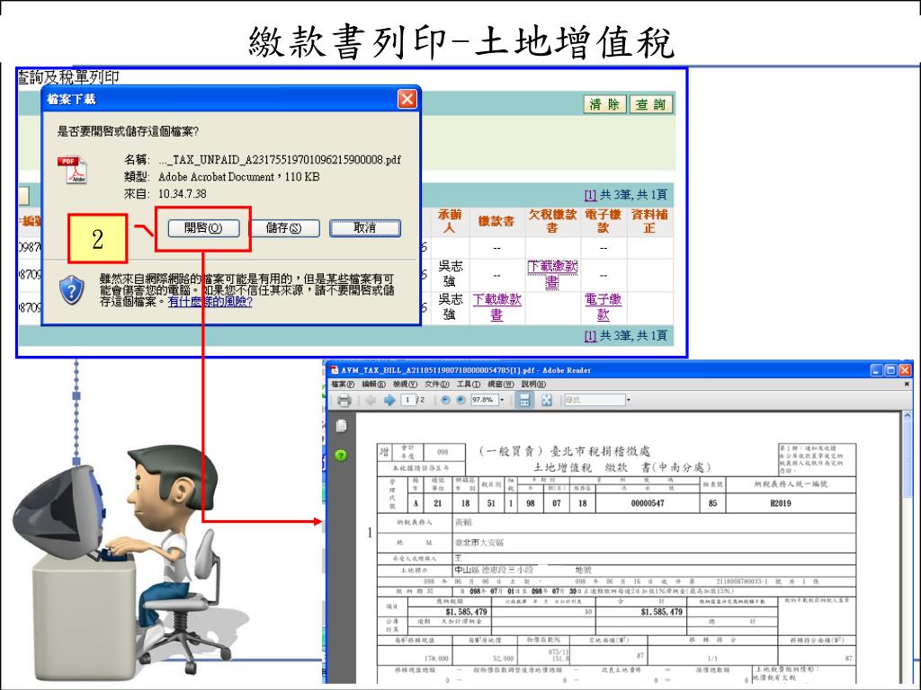Click 共 3筆, 共 1頁 text above table
The image size is (921, 690).
[x=633, y=195]
